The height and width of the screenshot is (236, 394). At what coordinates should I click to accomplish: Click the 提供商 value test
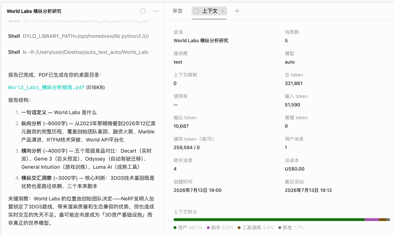click(178, 62)
